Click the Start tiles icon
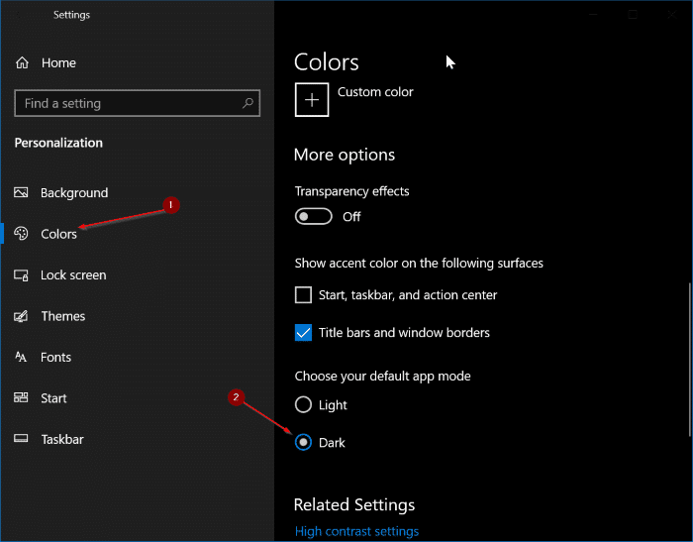The height and width of the screenshot is (542, 693). click(22, 398)
